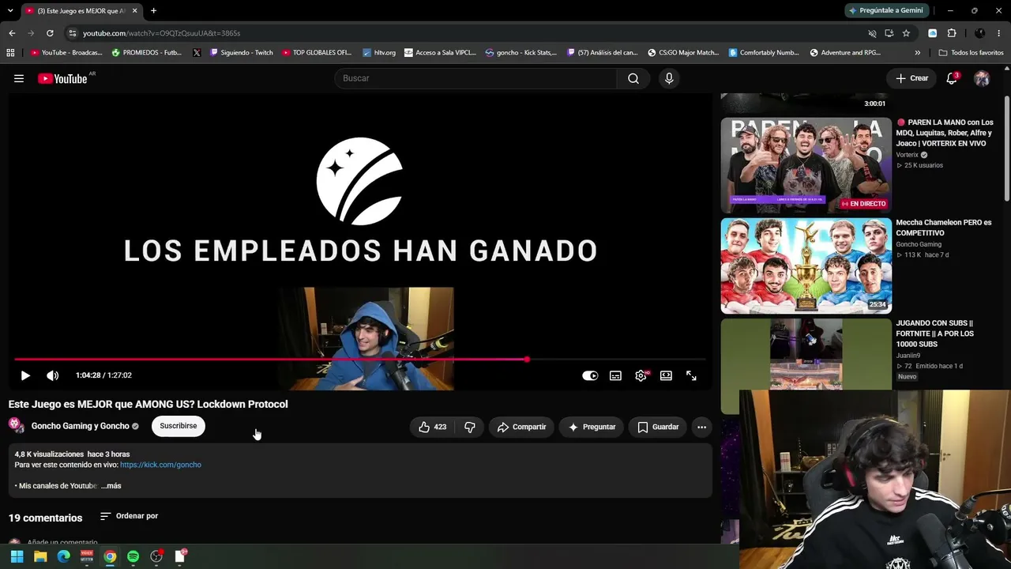Open the X (Twitter) bookmark icon
This screenshot has width=1011, height=569.
(197, 52)
